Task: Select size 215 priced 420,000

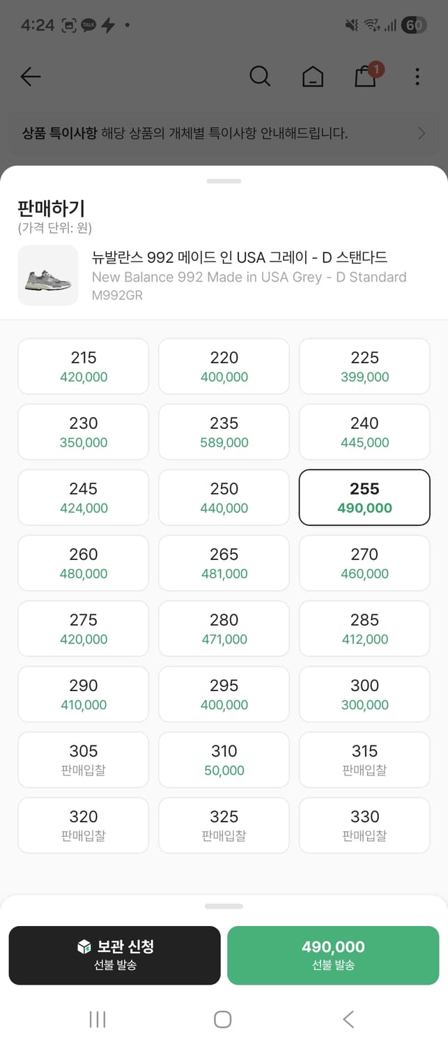Action: point(84,367)
